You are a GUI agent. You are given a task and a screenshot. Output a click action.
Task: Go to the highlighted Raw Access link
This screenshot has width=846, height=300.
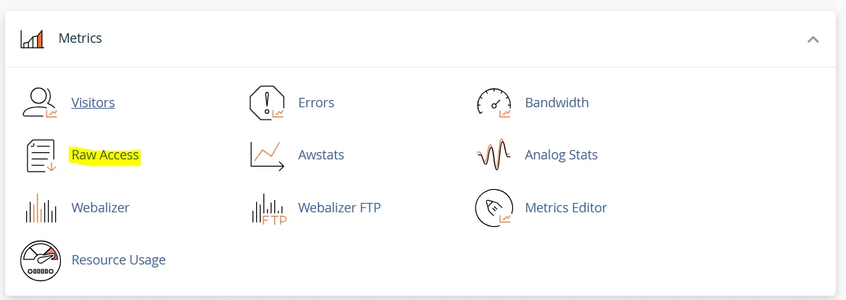[x=105, y=155]
